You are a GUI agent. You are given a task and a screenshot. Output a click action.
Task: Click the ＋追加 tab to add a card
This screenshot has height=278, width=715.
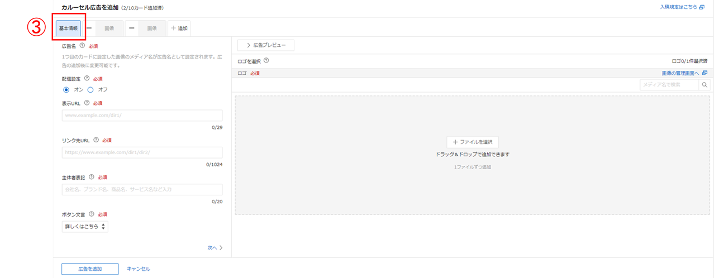click(179, 28)
